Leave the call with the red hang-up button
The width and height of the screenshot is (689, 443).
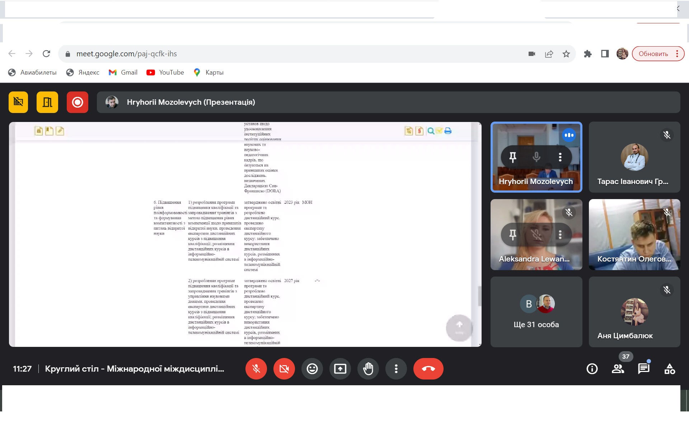(428, 369)
